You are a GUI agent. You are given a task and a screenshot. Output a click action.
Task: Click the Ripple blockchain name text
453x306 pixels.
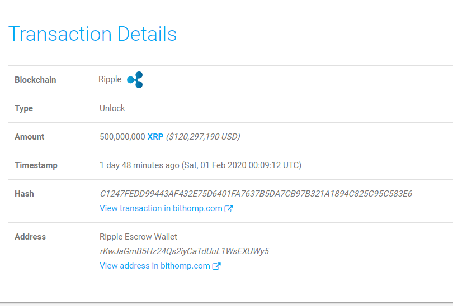(x=110, y=79)
